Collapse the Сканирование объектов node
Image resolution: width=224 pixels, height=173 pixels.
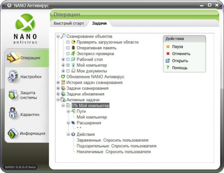coord(58,36)
